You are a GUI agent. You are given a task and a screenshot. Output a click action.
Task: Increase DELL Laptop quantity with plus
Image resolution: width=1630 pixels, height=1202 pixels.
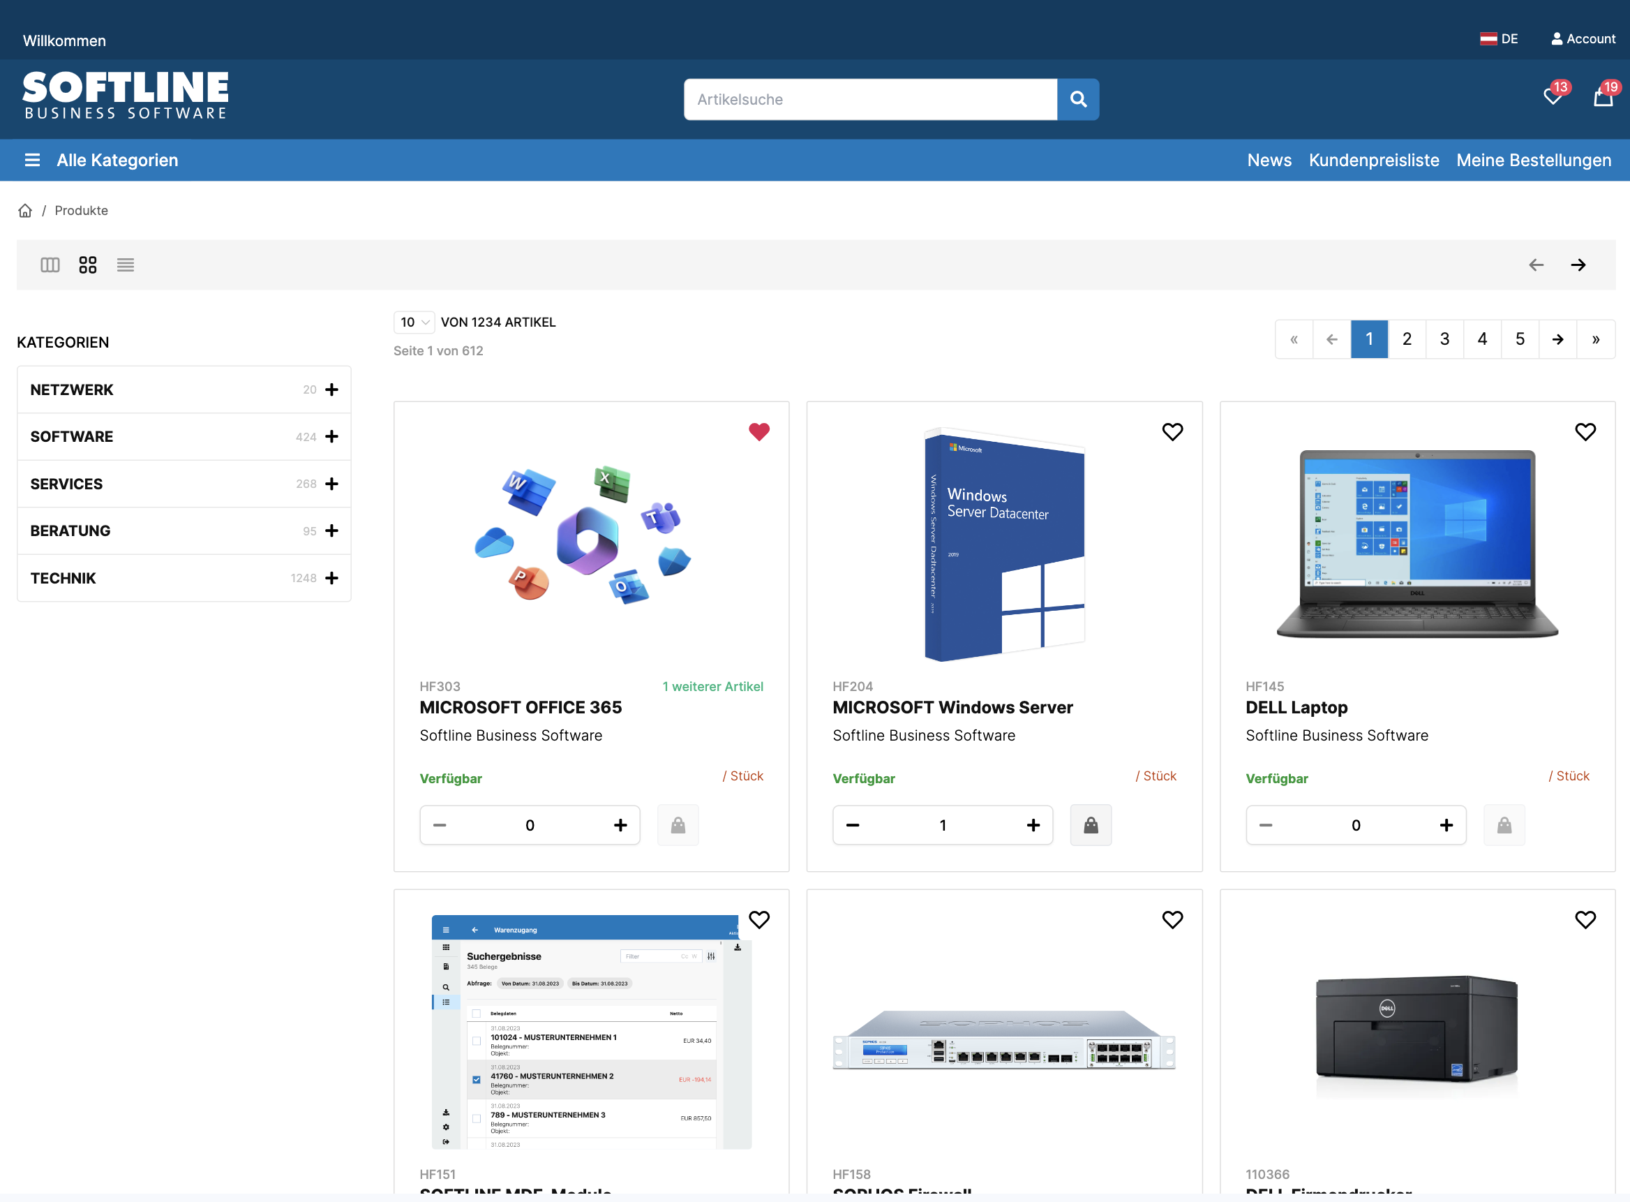(1446, 824)
